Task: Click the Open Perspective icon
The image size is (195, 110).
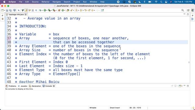Action: click(188, 10)
